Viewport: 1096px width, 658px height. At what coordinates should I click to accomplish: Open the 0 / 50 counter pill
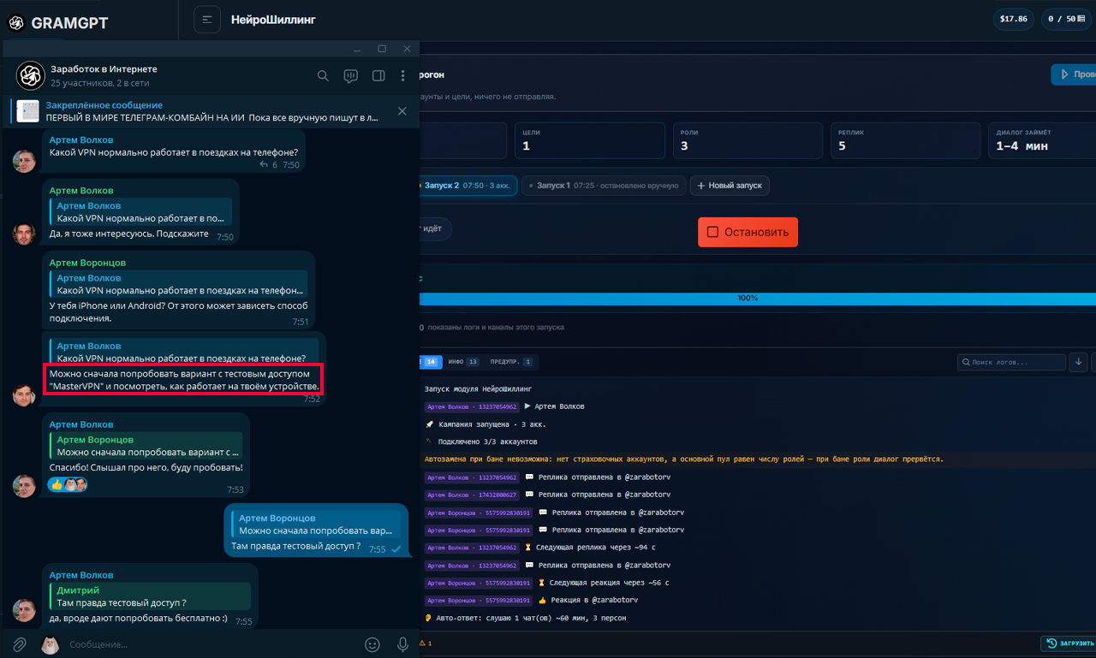pos(1066,19)
